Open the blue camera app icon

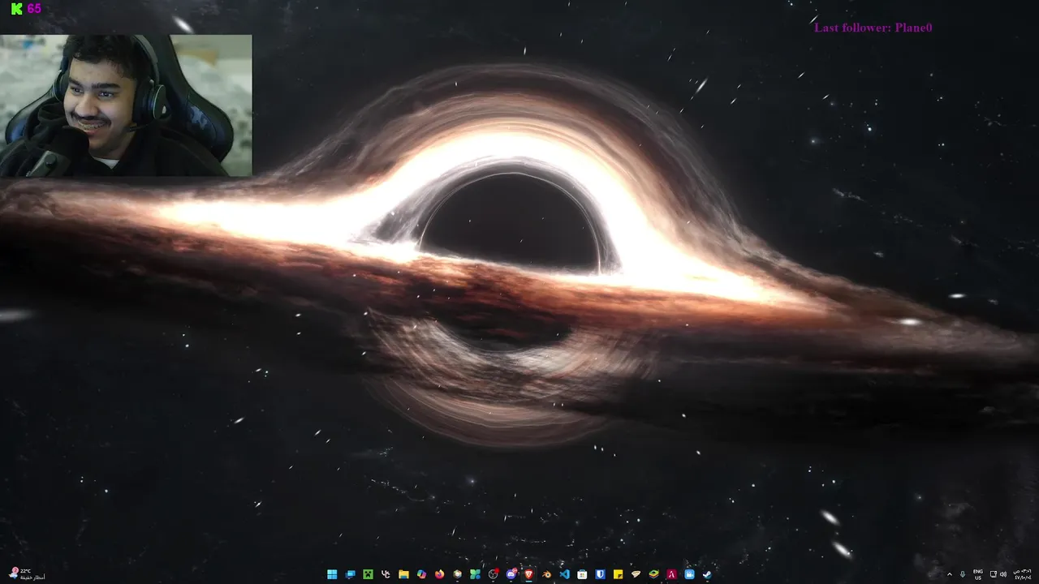tap(689, 574)
